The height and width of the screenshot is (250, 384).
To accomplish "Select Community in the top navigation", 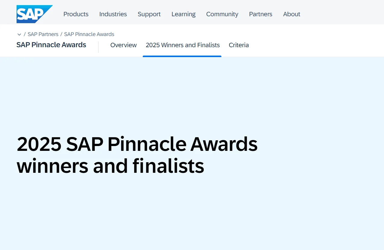I will 222,14.
